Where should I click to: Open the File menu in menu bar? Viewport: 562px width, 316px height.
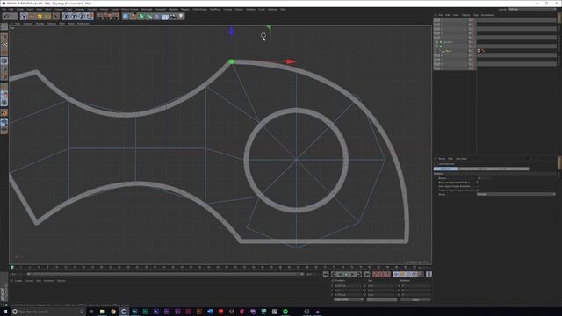pos(4,10)
